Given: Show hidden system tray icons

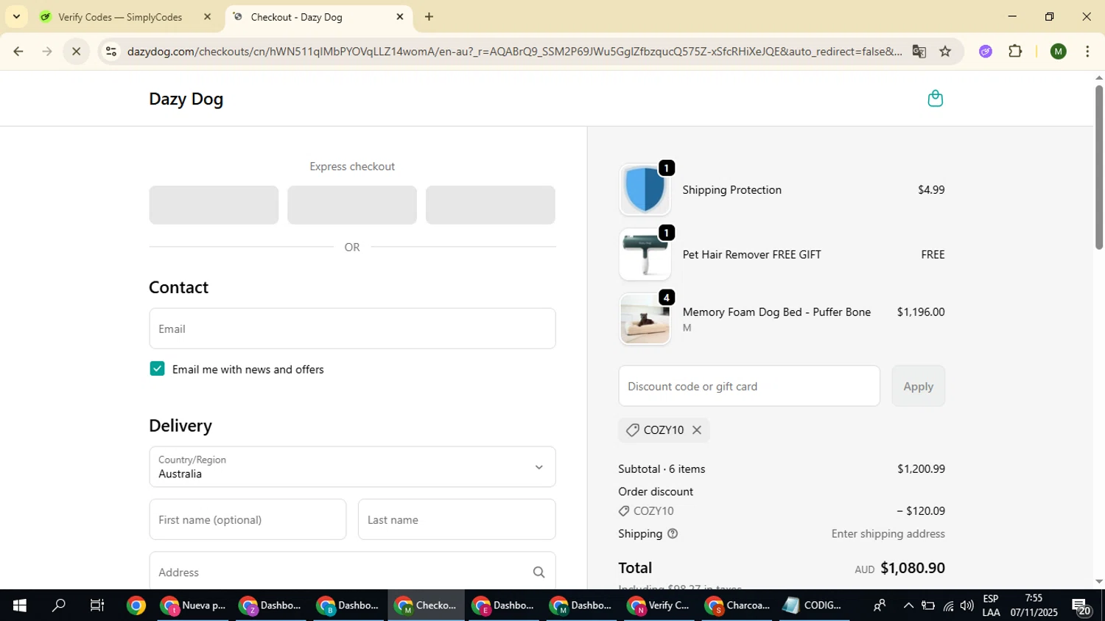Looking at the screenshot, I should click(x=908, y=606).
